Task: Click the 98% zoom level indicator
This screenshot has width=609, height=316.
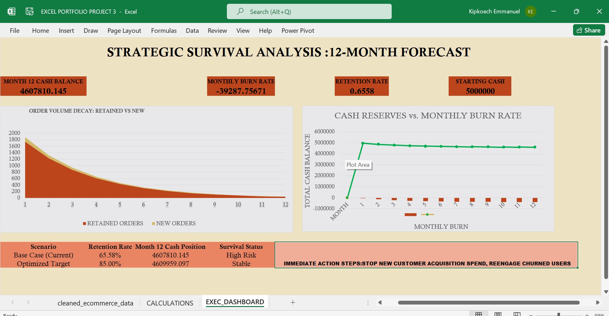Action: 599,314
